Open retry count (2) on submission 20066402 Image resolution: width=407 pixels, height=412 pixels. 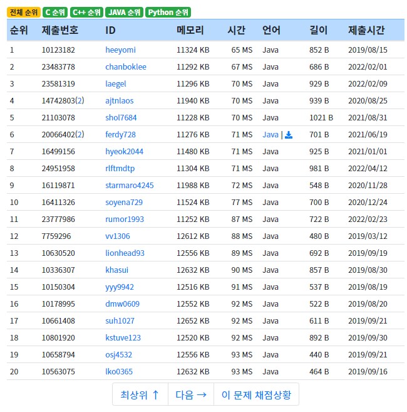point(80,134)
